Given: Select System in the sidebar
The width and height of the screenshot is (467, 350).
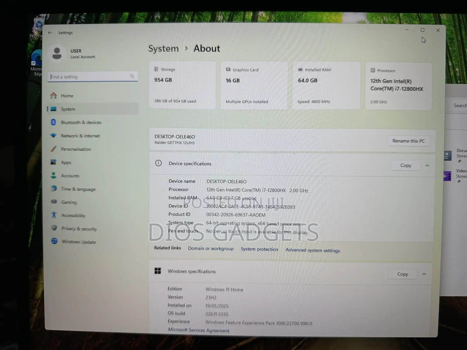Looking at the screenshot, I should pos(93,109).
